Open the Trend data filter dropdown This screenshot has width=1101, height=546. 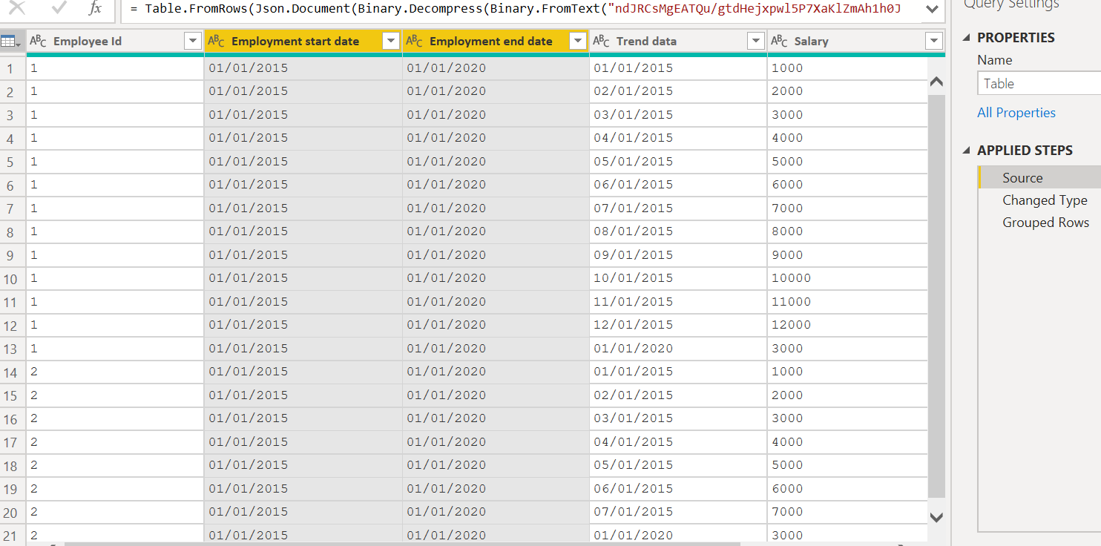pyautogui.click(x=755, y=42)
